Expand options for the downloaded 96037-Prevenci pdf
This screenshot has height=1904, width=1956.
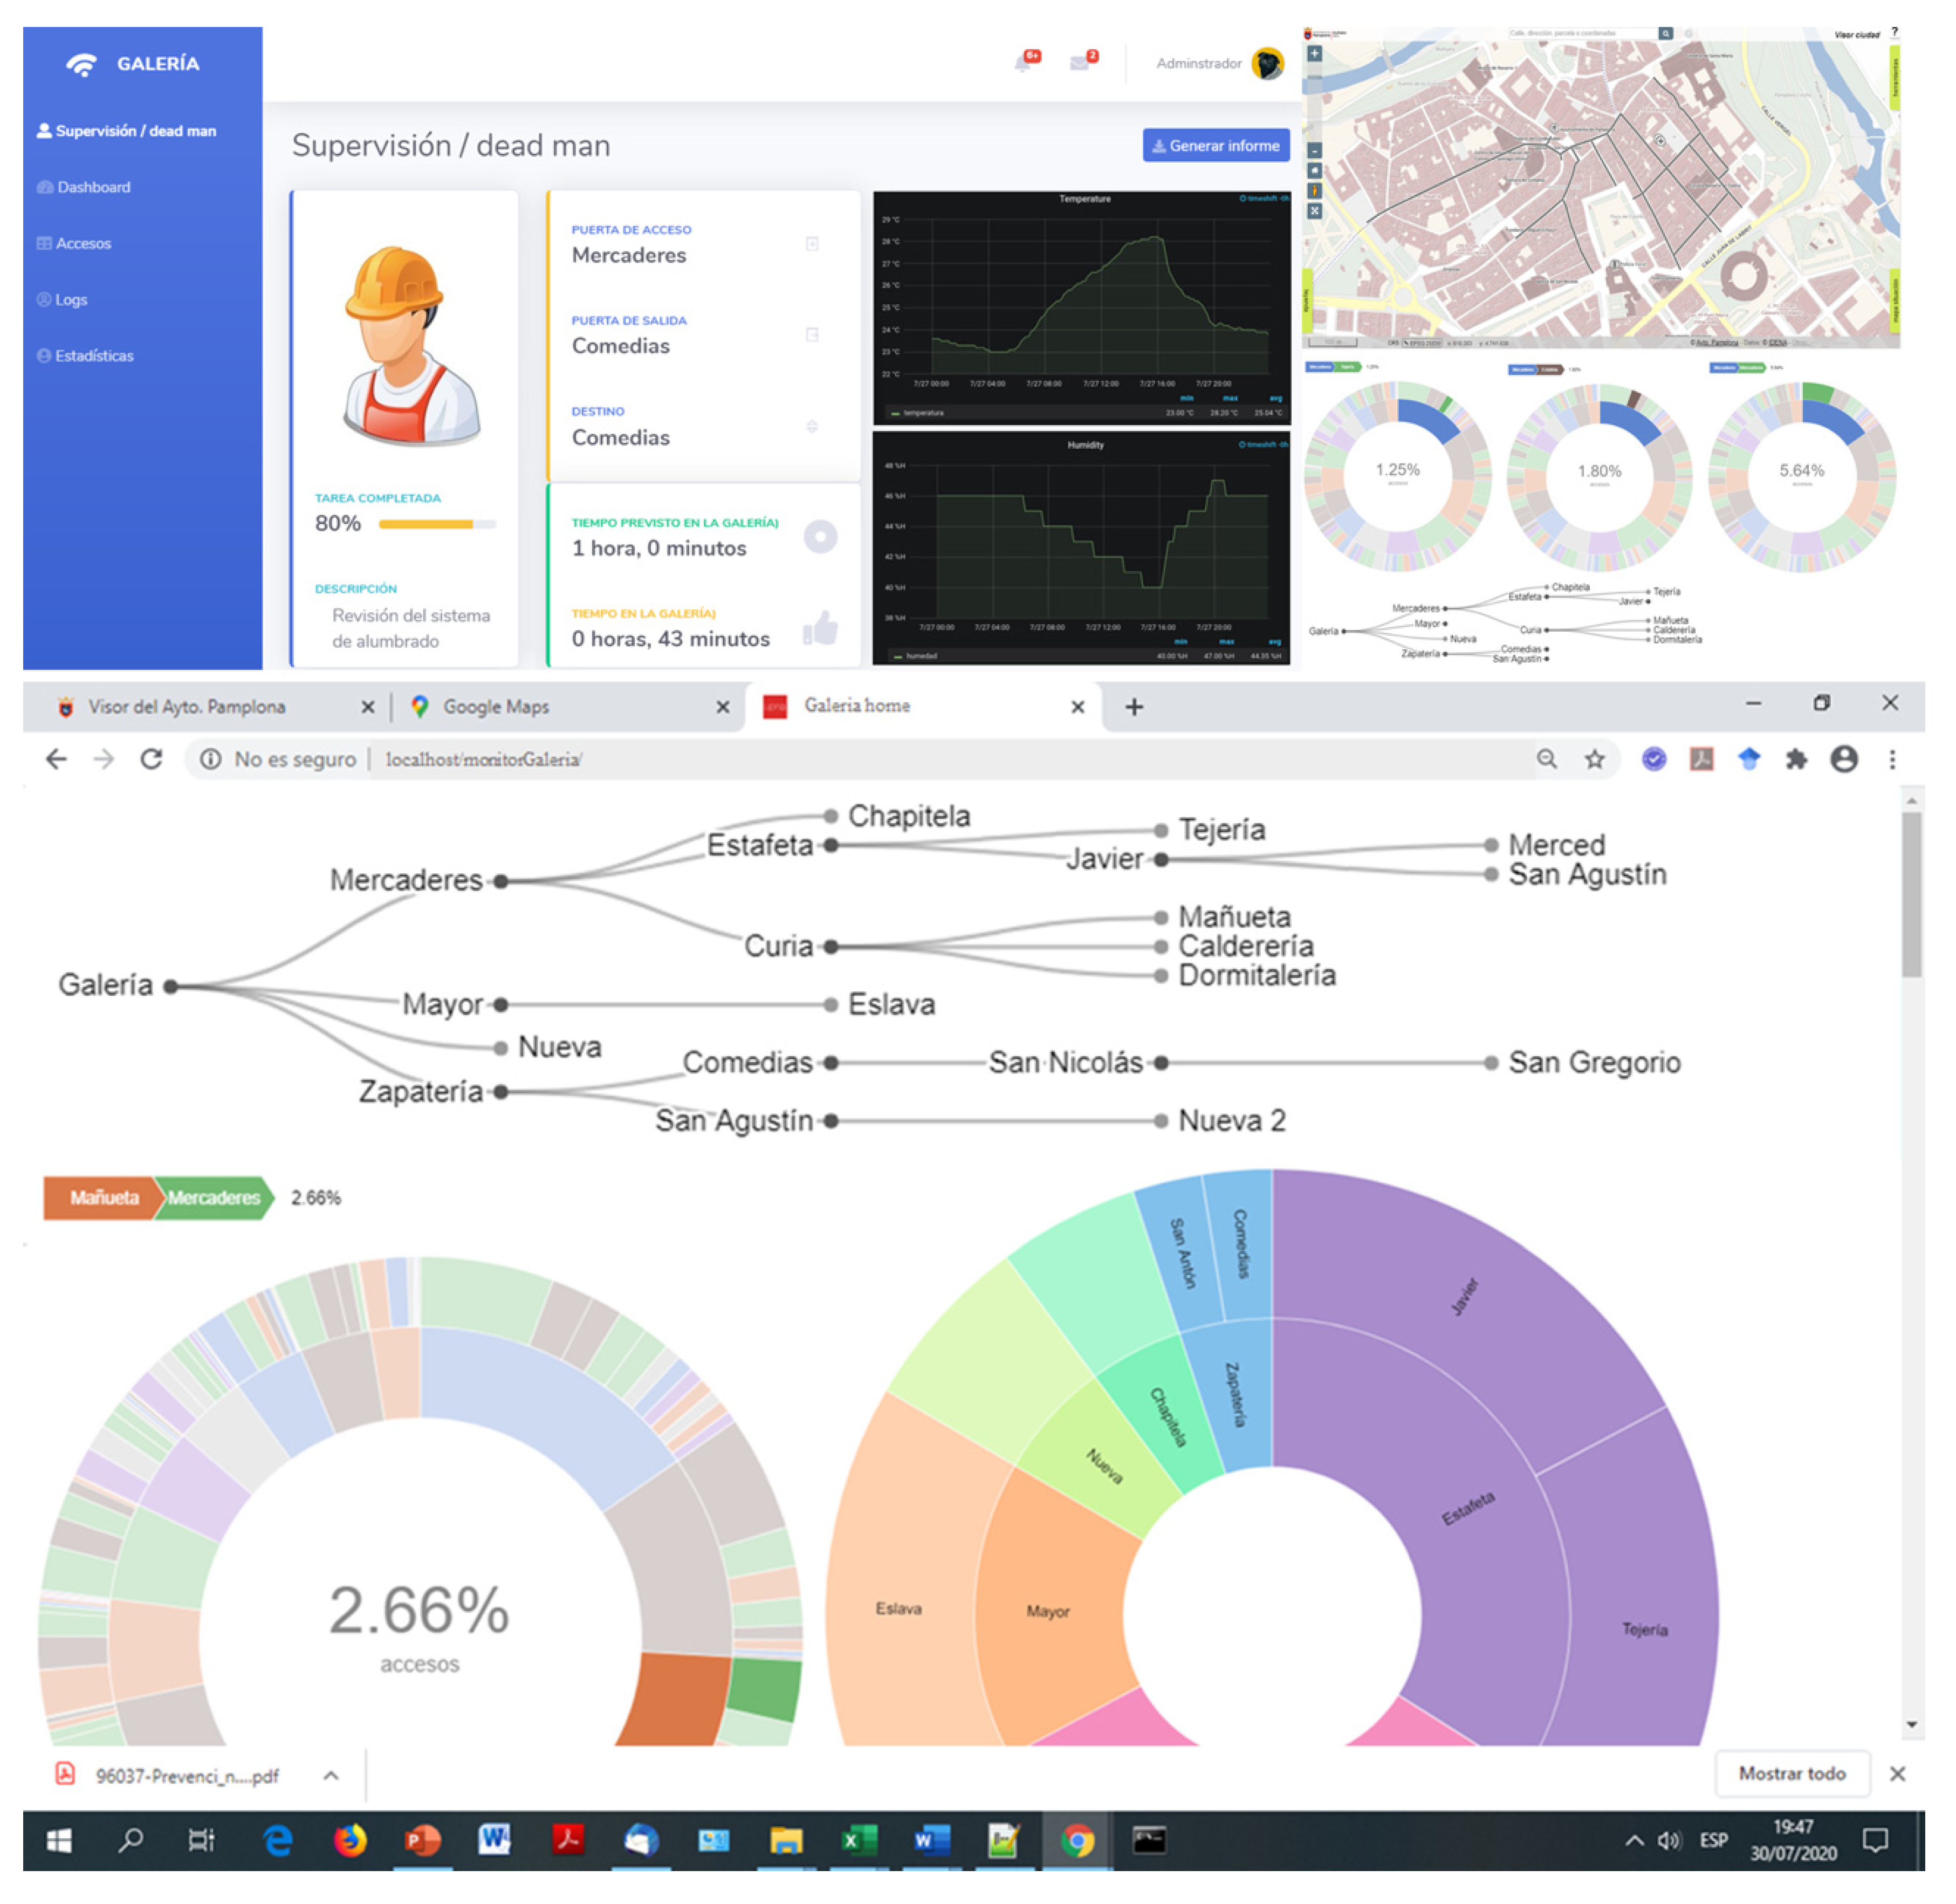(x=331, y=1776)
